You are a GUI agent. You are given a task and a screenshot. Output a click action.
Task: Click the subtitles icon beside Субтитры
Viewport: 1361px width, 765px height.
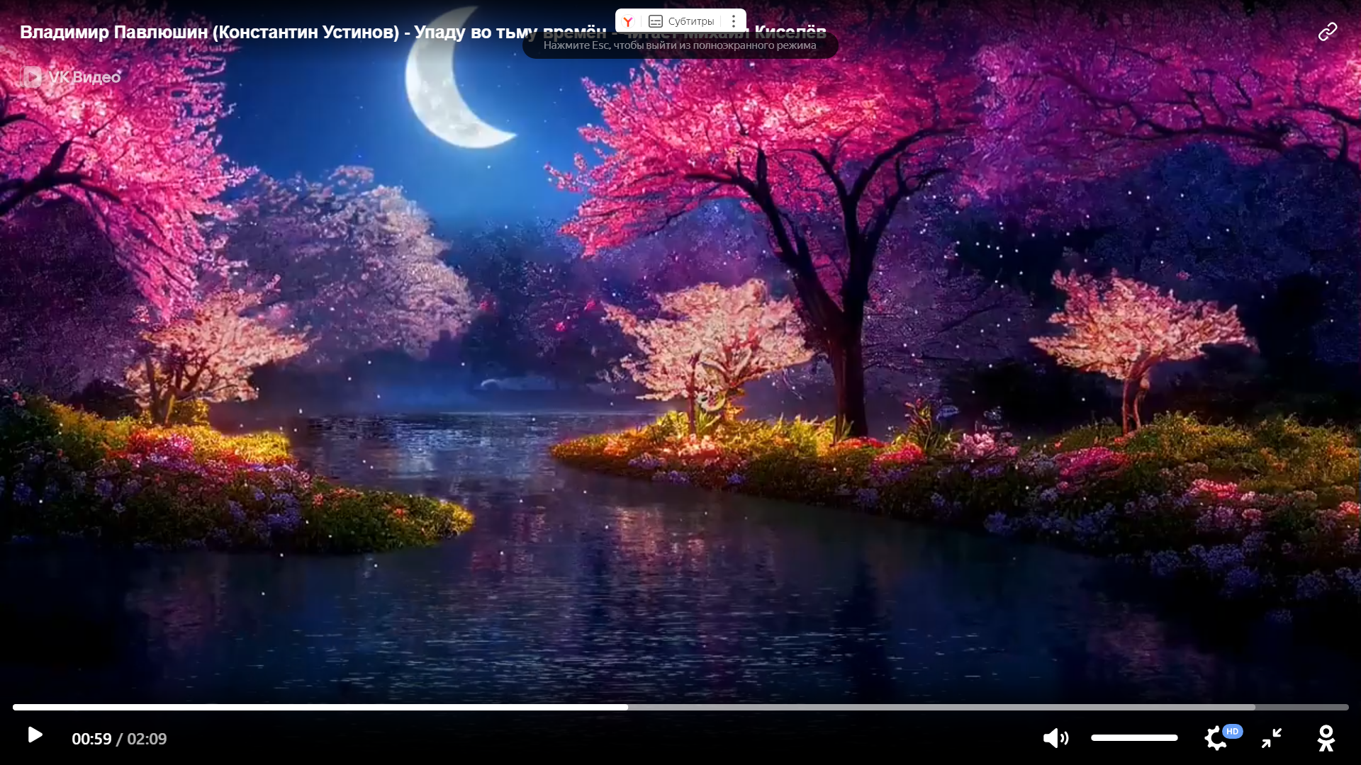coord(656,21)
